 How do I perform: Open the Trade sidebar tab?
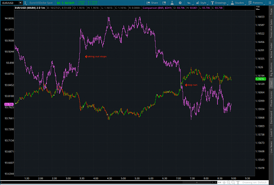(x=271, y=11)
